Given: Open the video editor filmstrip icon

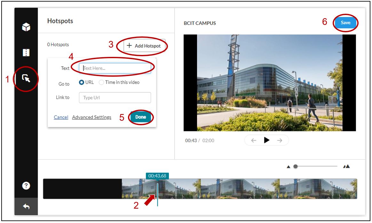Looking at the screenshot, I should coord(26,53).
